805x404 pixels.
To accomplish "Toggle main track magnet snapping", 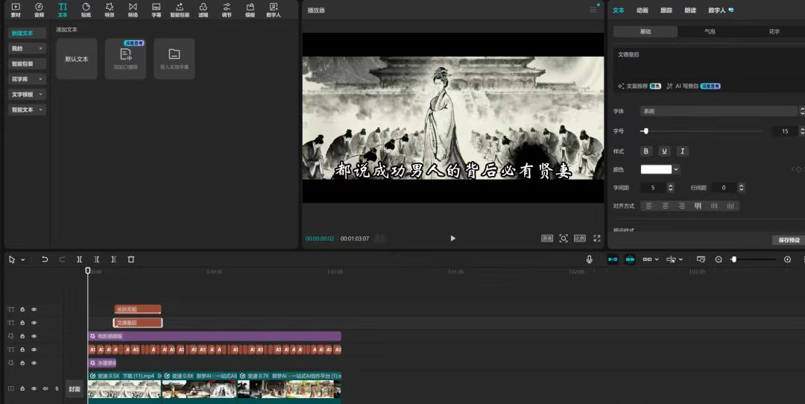I will point(613,259).
